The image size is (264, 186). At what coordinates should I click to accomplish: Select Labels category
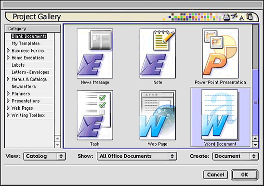pyautogui.click(x=18, y=65)
